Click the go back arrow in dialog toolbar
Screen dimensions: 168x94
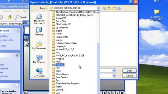coord(104,8)
